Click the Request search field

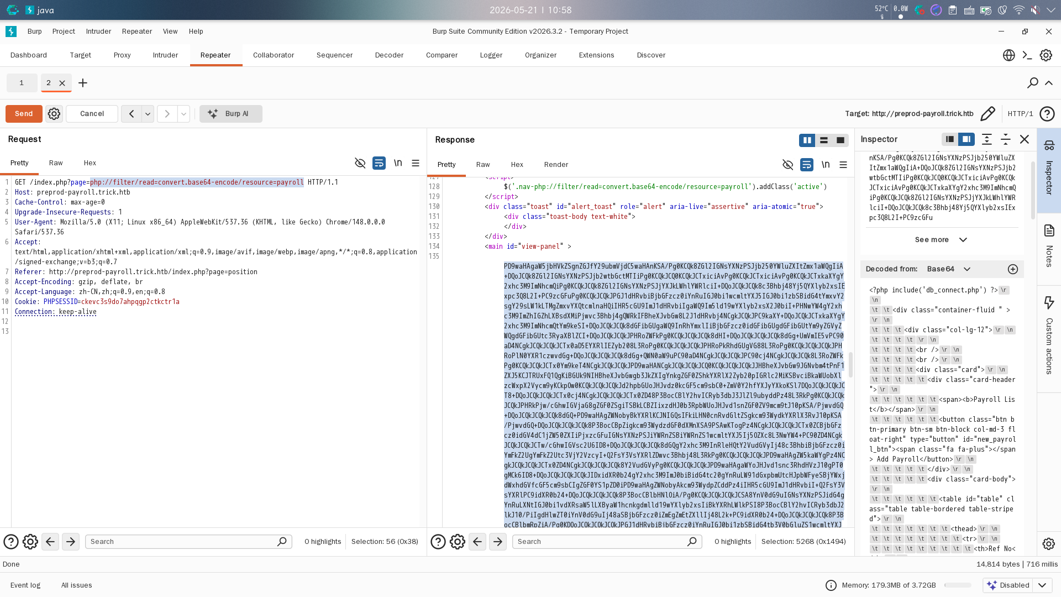pos(188,542)
